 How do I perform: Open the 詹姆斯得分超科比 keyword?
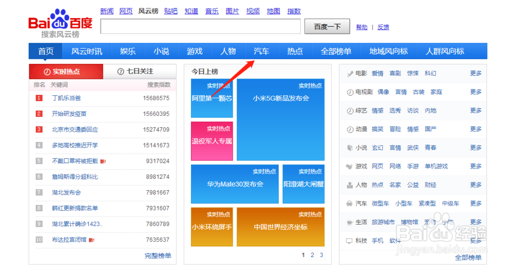(x=75, y=177)
